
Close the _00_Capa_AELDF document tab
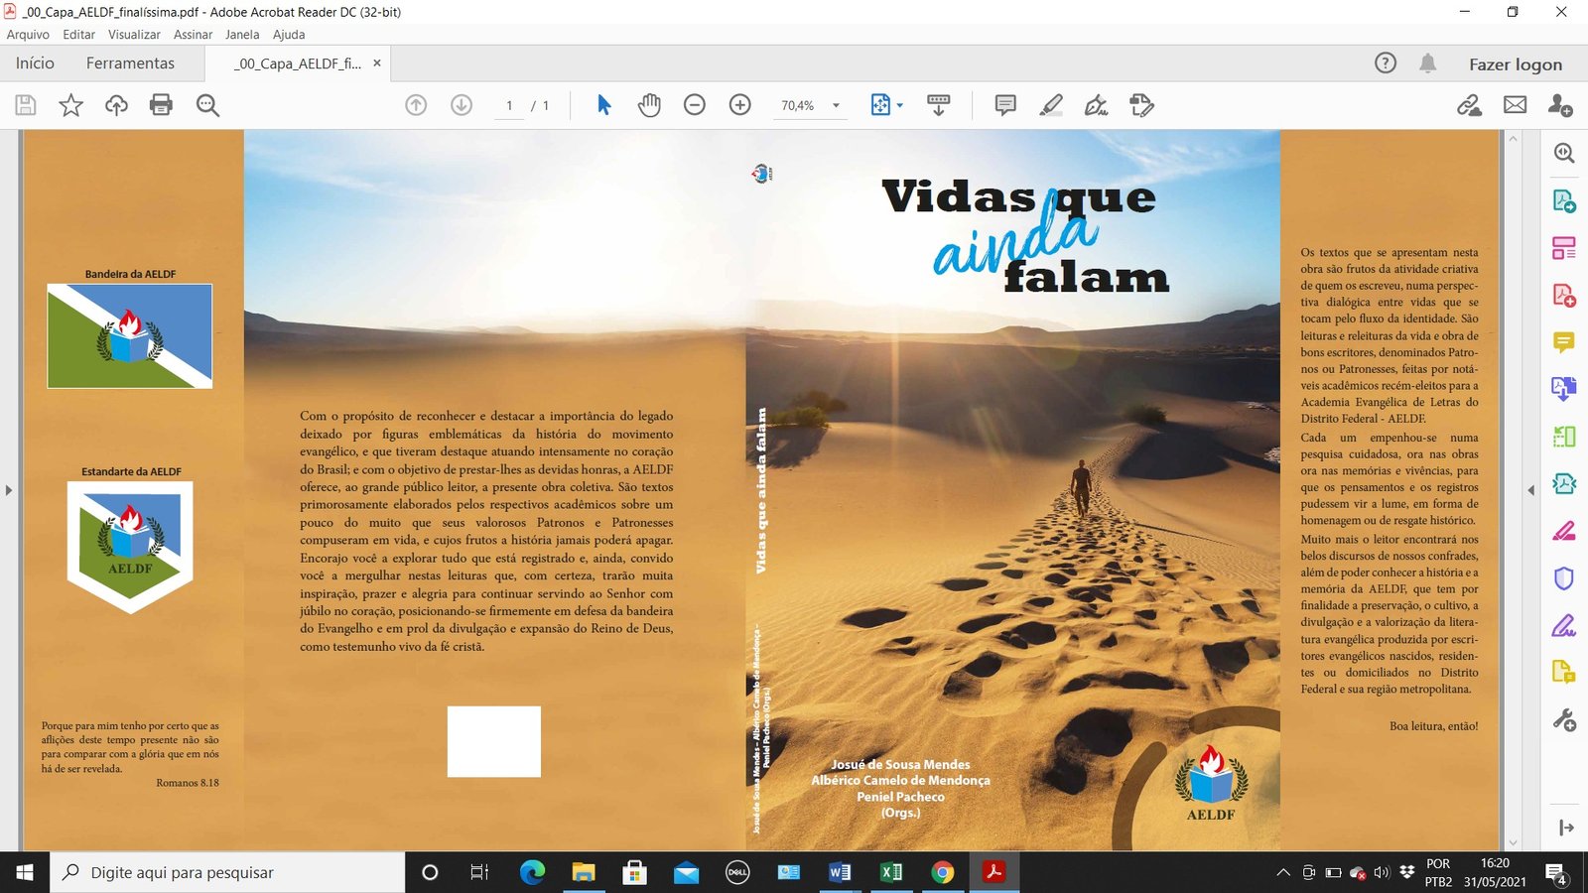coord(377,64)
